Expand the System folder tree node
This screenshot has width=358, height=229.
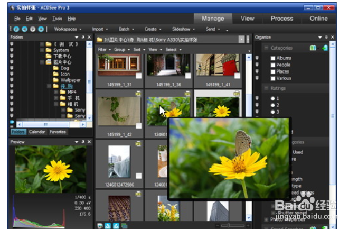[42, 50]
